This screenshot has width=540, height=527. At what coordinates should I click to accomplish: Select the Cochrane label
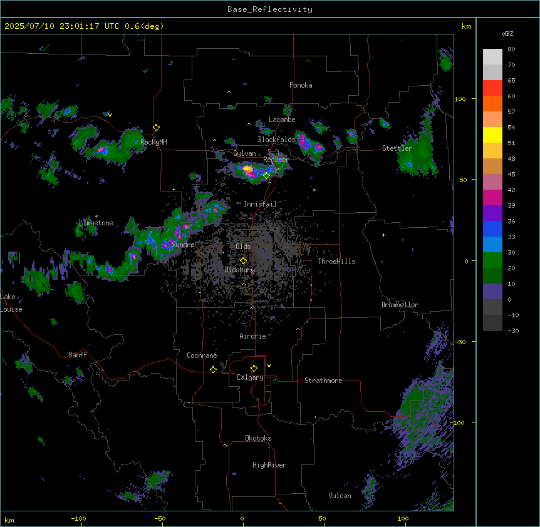pos(202,356)
